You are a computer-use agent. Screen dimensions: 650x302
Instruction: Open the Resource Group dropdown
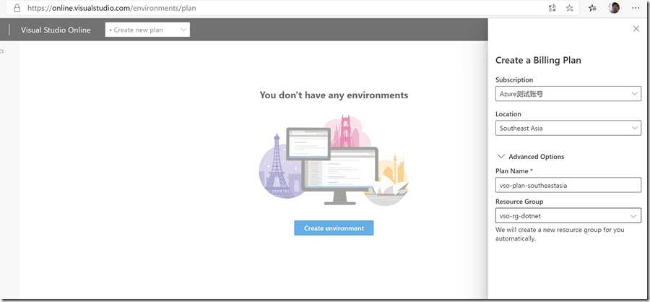coord(568,216)
